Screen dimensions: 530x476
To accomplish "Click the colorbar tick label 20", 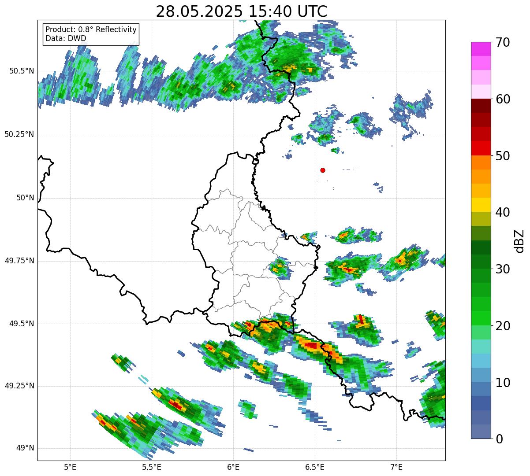I will 502,326.
